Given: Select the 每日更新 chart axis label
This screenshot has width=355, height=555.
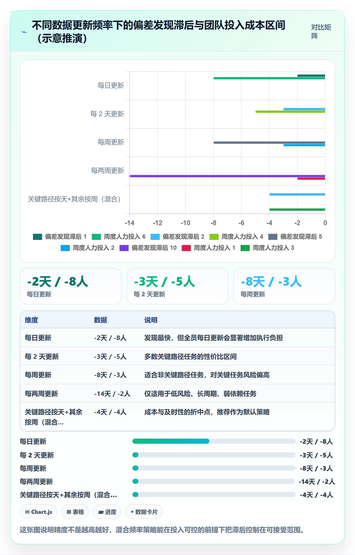Looking at the screenshot, I should 111,85.
